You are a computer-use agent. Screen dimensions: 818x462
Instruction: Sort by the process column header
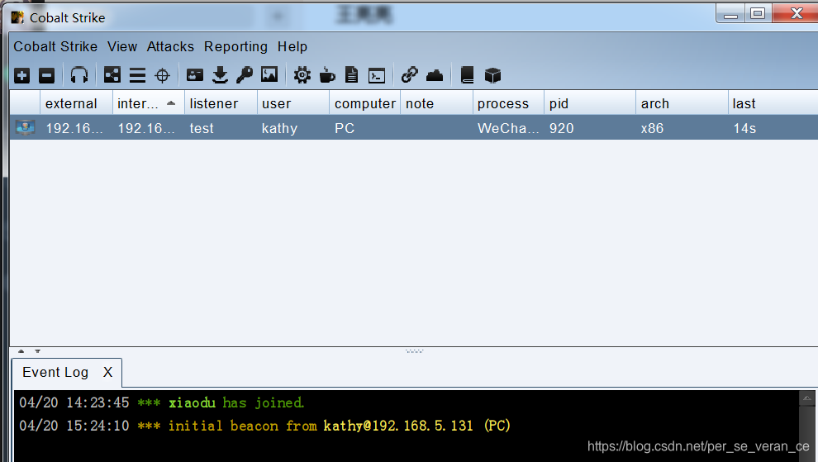click(x=509, y=103)
